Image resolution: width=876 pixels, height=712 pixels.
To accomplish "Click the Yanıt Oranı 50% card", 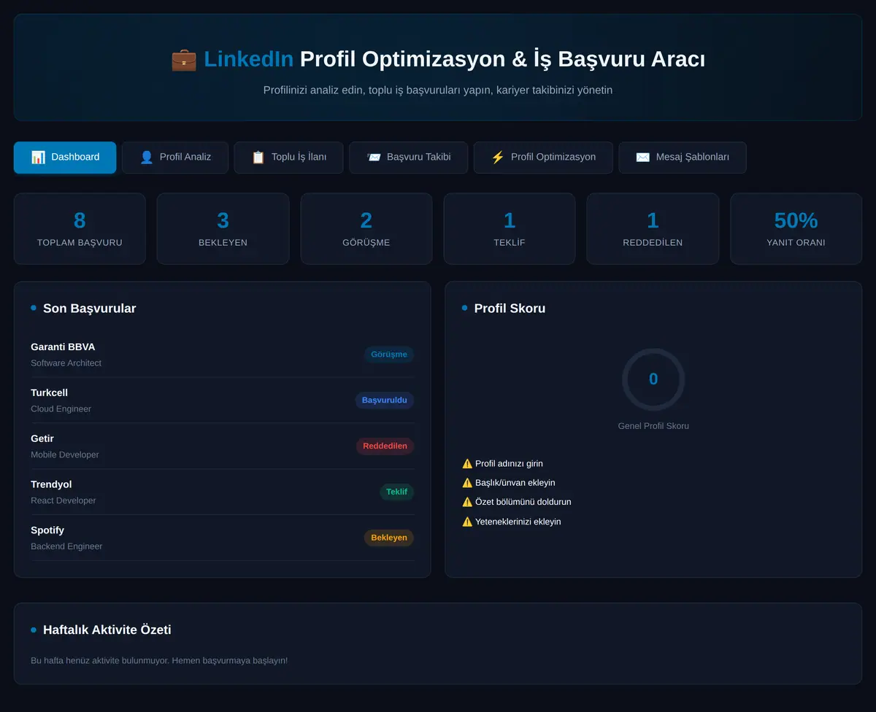I will click(x=796, y=228).
